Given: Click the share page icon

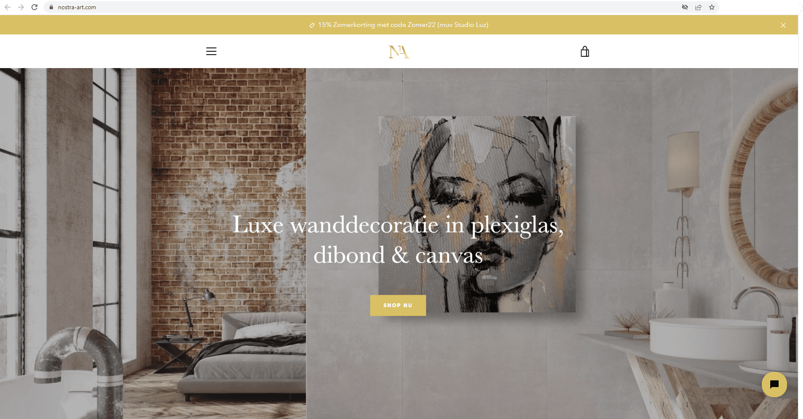Looking at the screenshot, I should point(698,7).
